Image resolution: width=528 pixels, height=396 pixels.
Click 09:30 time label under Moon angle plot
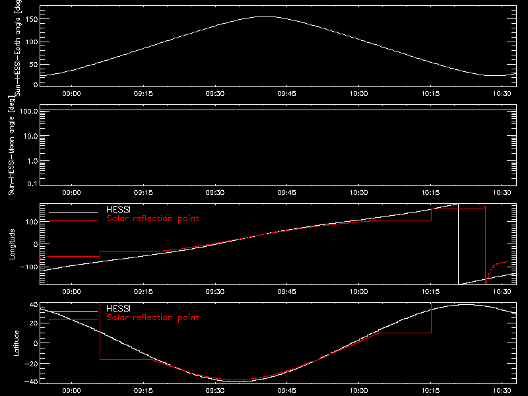pos(215,193)
